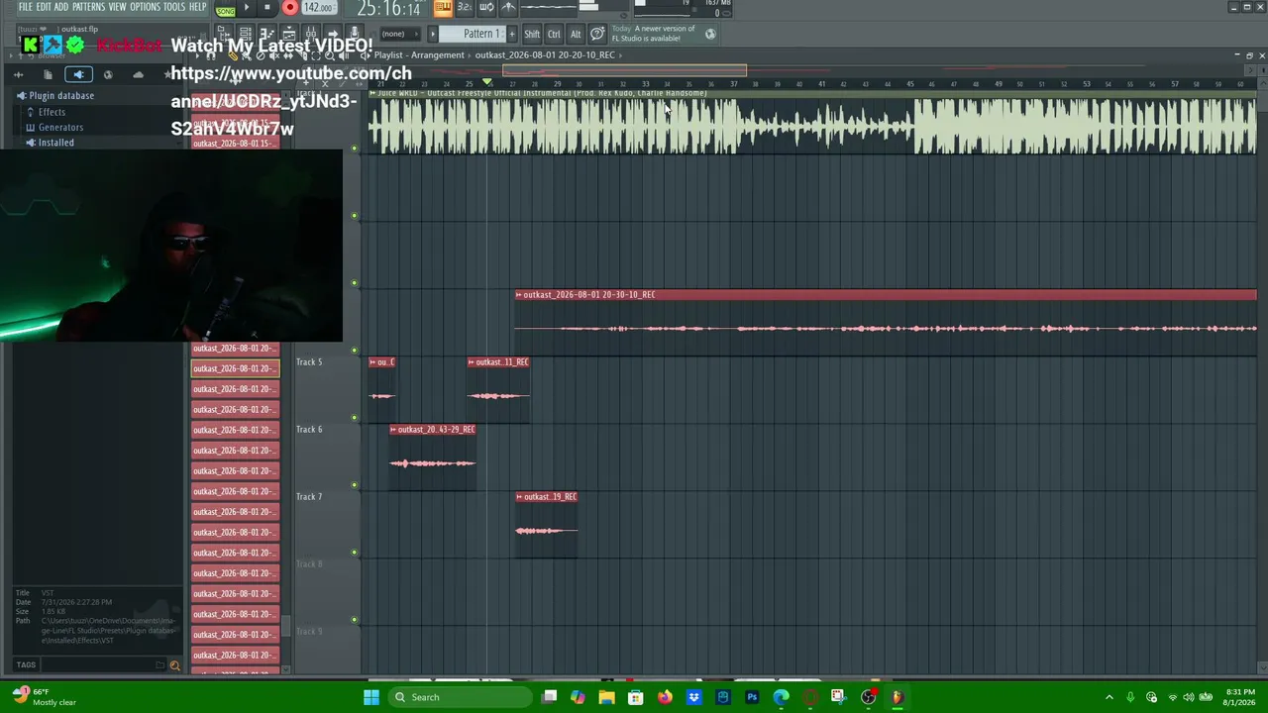Screen dimensions: 1268x713
Task: Open File Explorer from the taskbar
Action: pos(606,697)
